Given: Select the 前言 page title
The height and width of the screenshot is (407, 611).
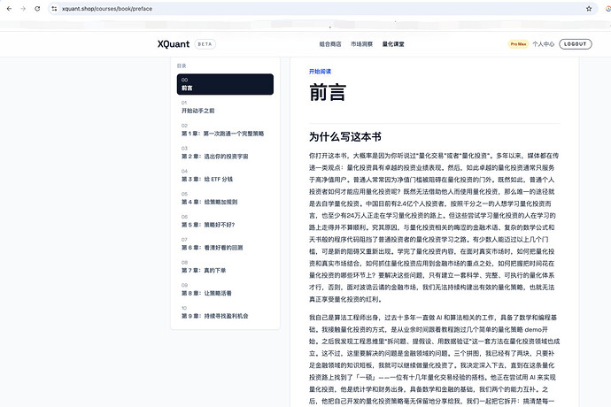Looking at the screenshot, I should (328, 93).
